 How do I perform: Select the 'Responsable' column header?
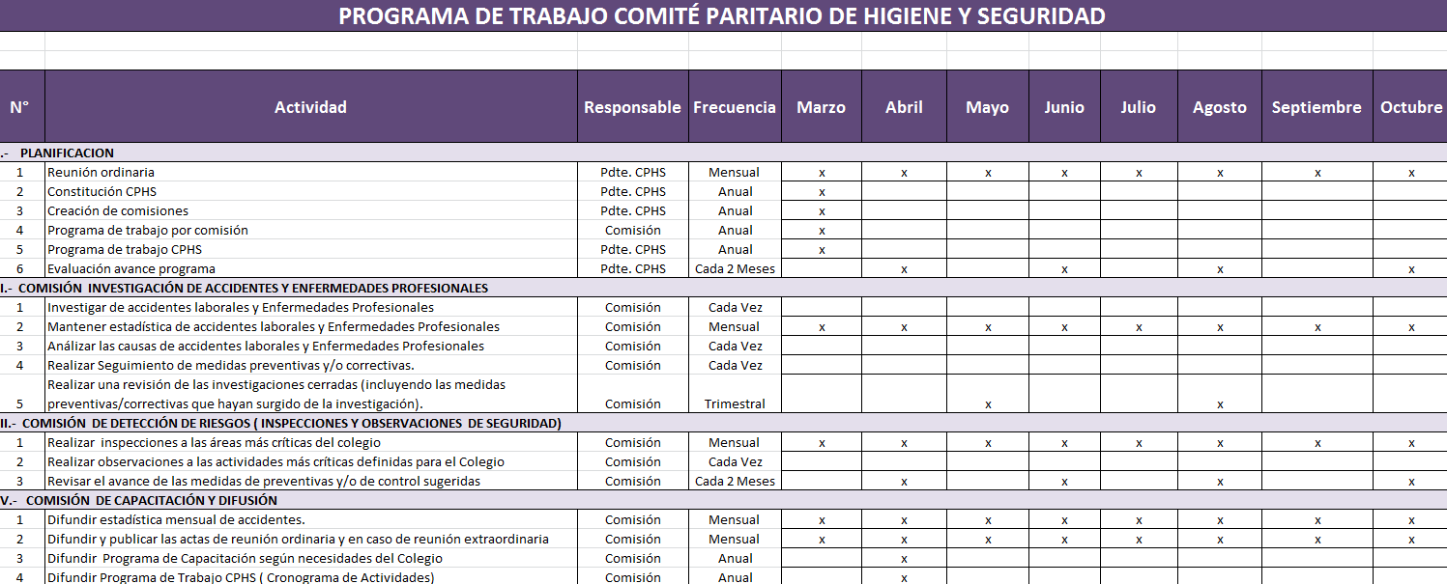point(632,107)
